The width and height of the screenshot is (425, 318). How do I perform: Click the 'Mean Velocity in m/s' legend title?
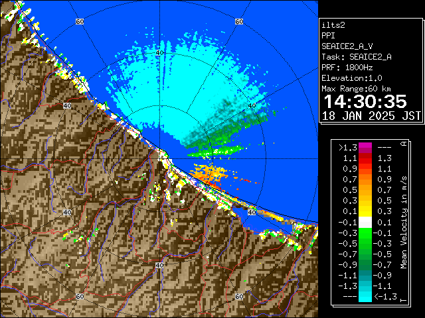(x=404, y=223)
